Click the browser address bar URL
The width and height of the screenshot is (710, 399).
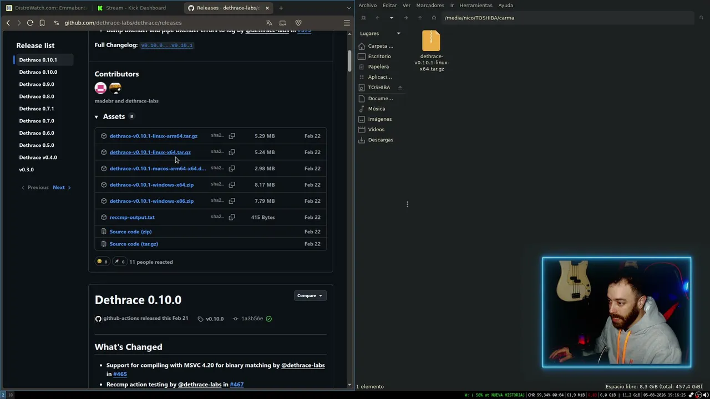point(123,23)
